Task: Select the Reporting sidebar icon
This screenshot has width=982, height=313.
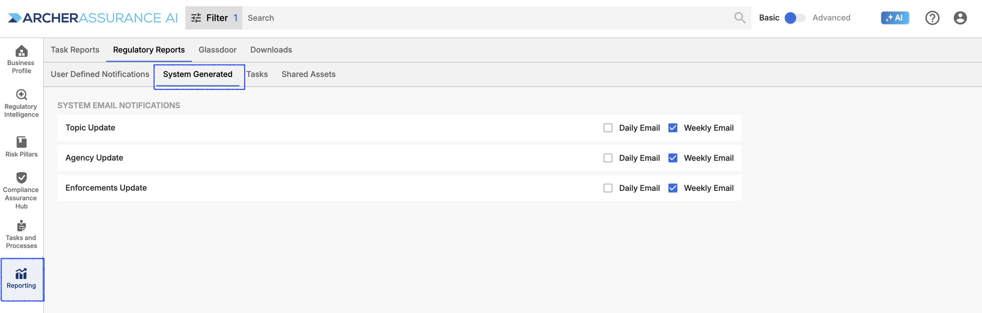Action: click(21, 279)
